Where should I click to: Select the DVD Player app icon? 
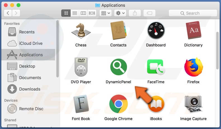(81, 67)
